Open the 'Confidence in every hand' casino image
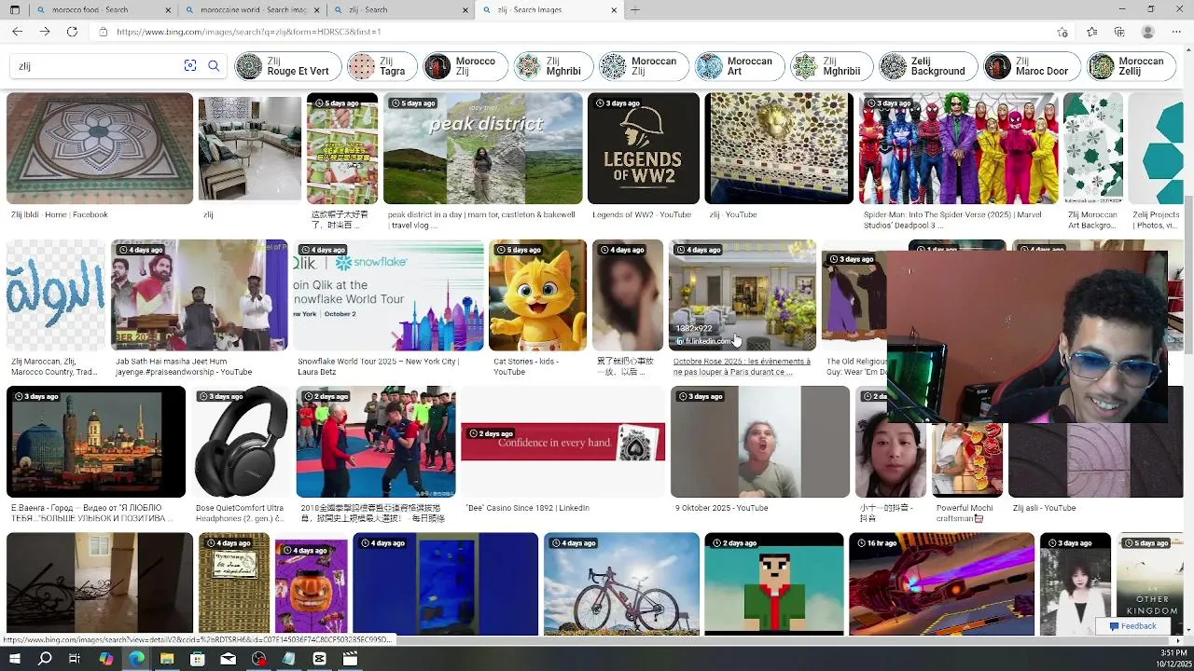The height and width of the screenshot is (671, 1194). tap(562, 442)
